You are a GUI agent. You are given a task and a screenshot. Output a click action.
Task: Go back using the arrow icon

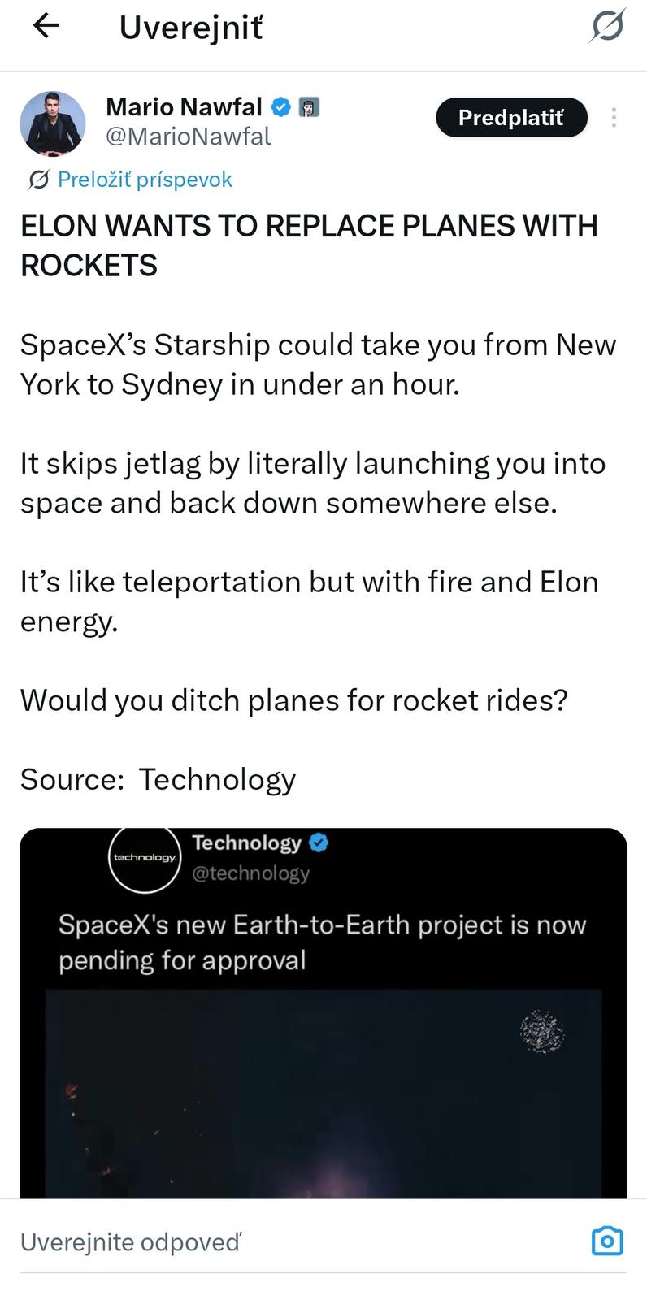(x=46, y=27)
